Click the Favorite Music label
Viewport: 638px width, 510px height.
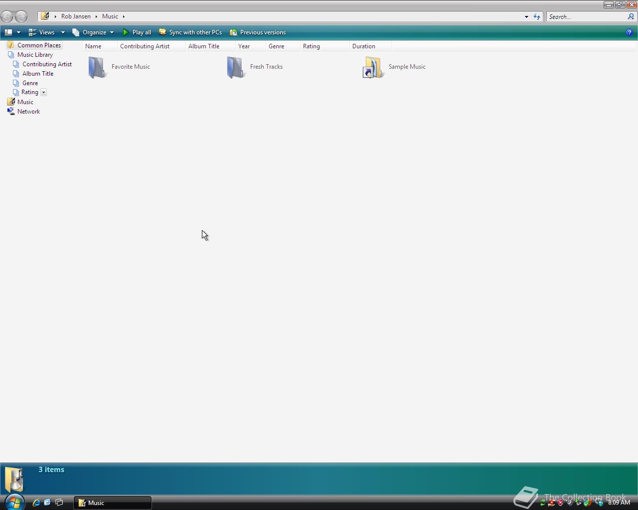131,67
